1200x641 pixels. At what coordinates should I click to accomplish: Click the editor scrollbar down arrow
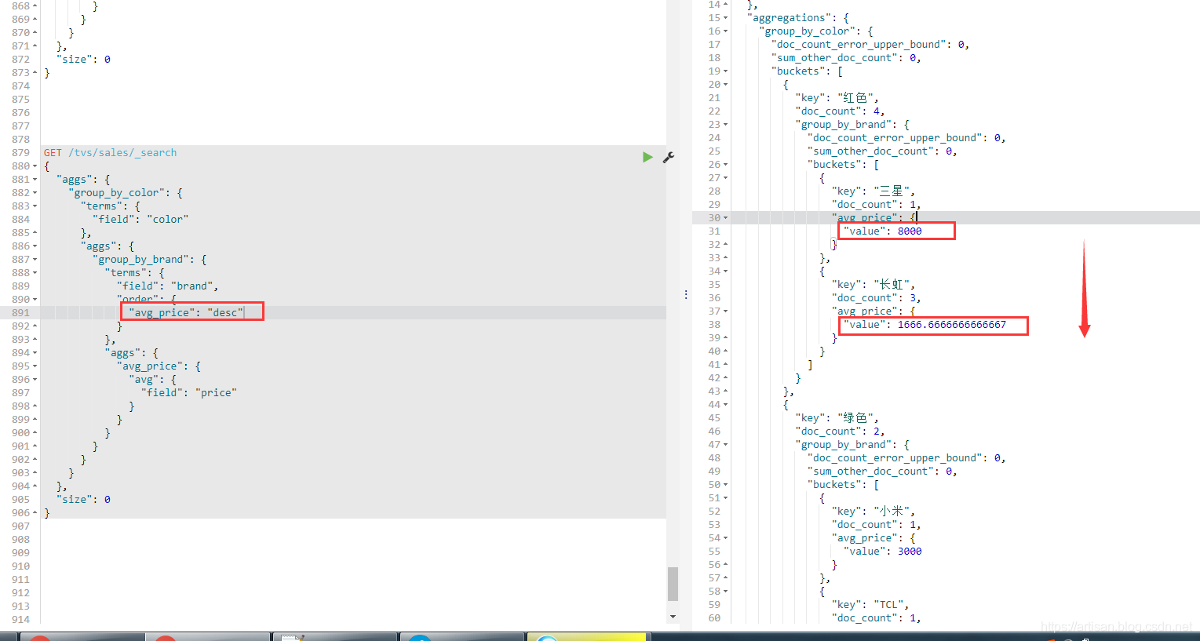[673, 617]
